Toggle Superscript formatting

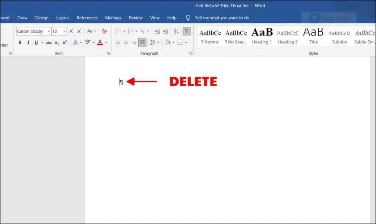pos(64,43)
